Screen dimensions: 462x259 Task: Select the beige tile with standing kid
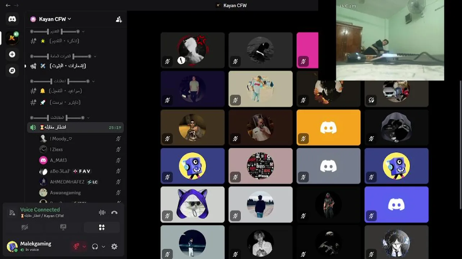[261, 89]
